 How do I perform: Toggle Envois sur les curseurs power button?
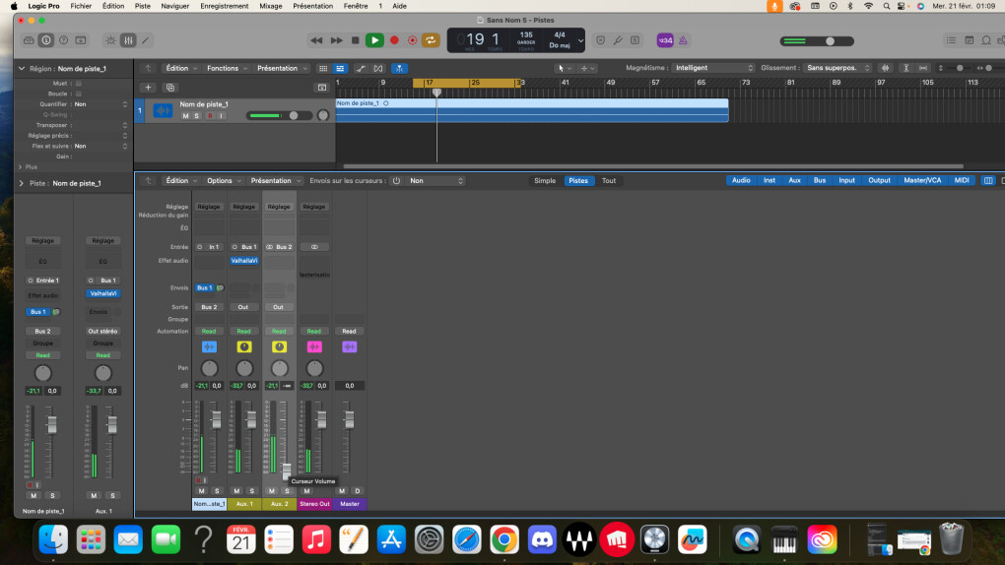coord(396,181)
